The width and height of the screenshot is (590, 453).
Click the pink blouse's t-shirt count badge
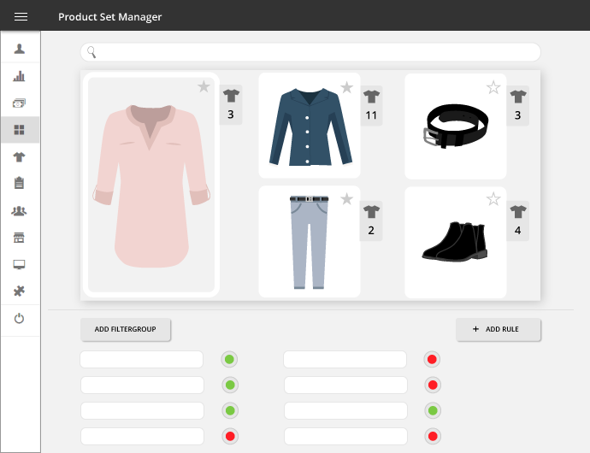pos(231,105)
